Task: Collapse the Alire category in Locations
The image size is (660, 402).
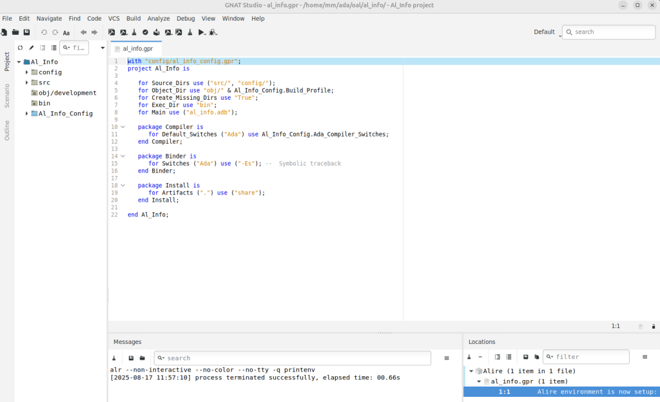Action: pyautogui.click(x=471, y=371)
